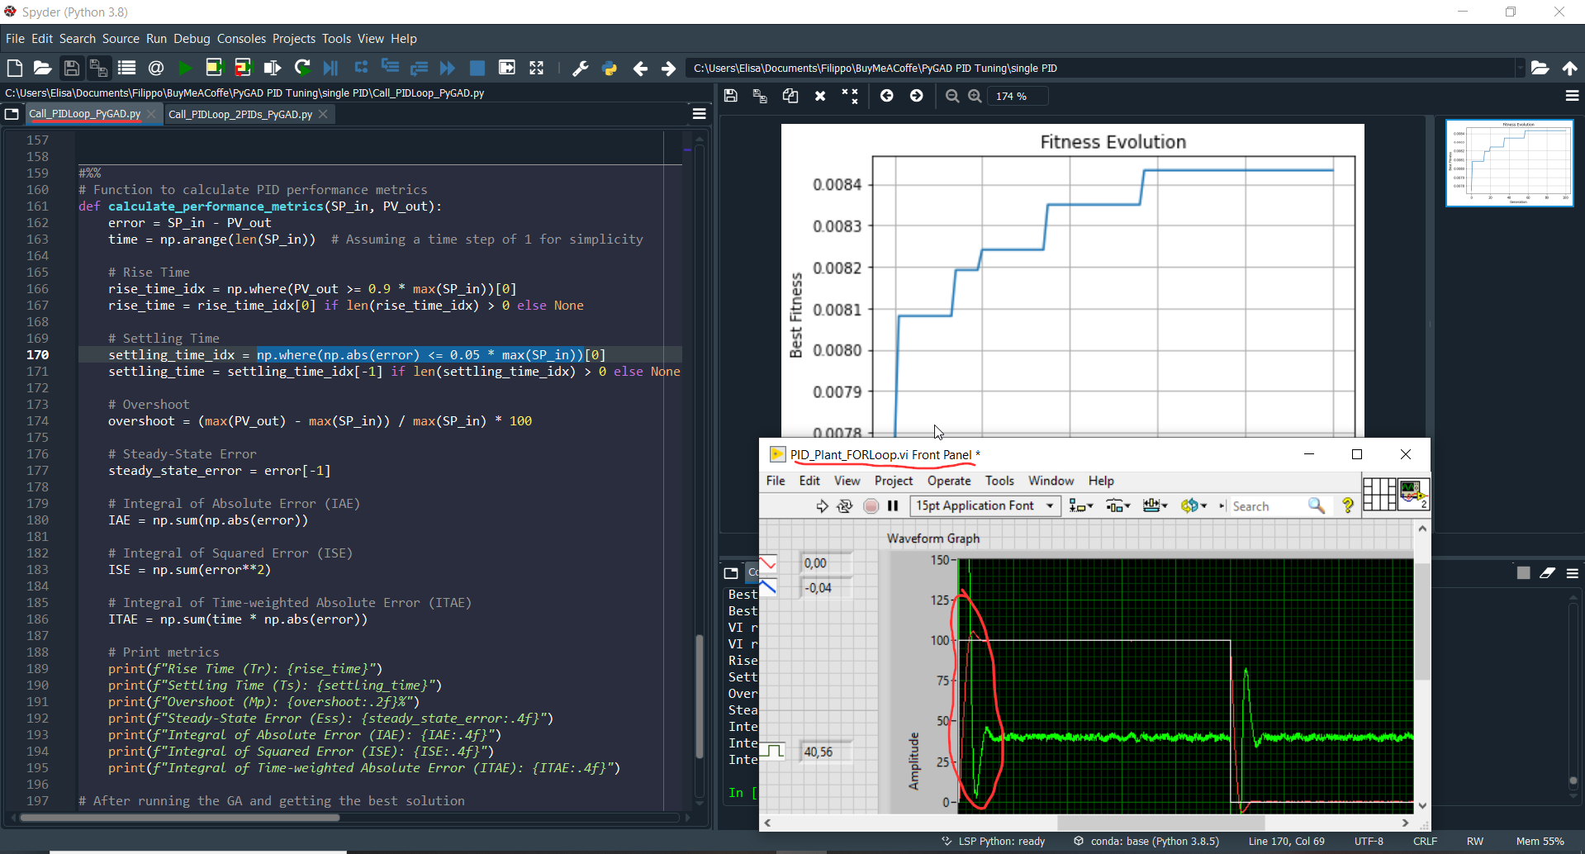The image size is (1585, 854).
Task: Open a file with the folder icon
Action: click(x=42, y=68)
